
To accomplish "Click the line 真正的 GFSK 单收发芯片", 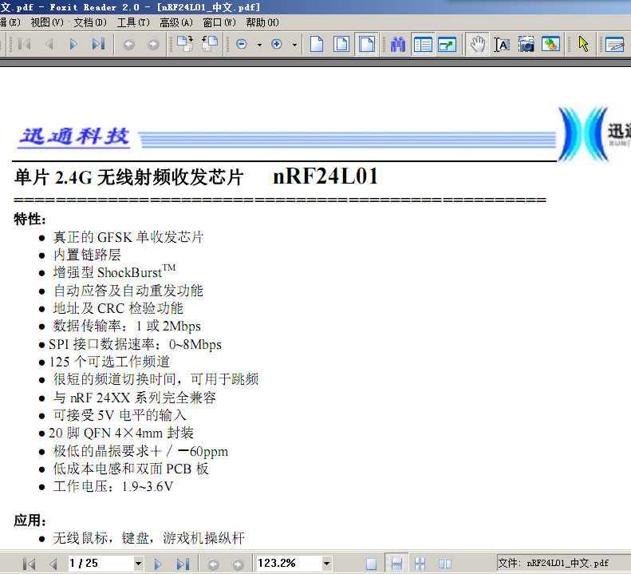I will pos(128,237).
